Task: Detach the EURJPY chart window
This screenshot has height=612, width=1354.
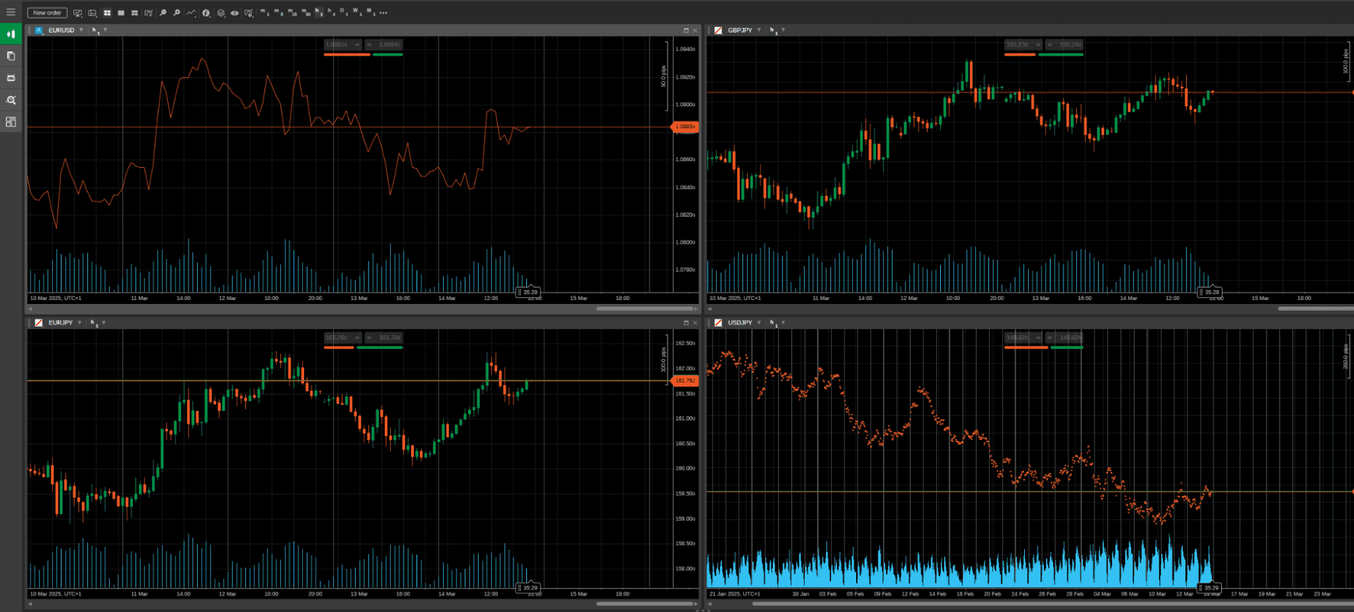Action: tap(685, 323)
